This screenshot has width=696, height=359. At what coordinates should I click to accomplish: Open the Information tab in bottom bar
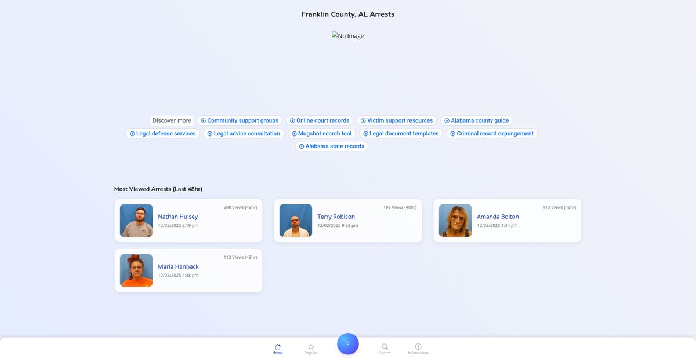[418, 349]
